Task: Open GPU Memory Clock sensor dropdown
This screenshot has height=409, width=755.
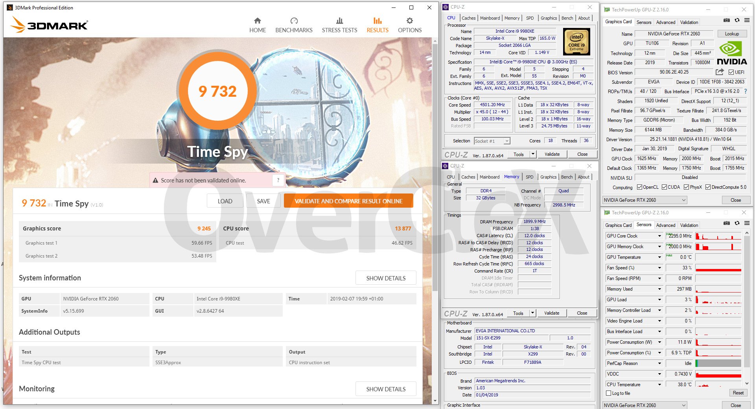Action: point(659,247)
